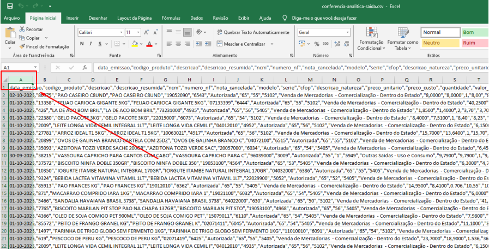Increase font size with larger A icon
This screenshot has height=250, width=489.
click(x=146, y=32)
